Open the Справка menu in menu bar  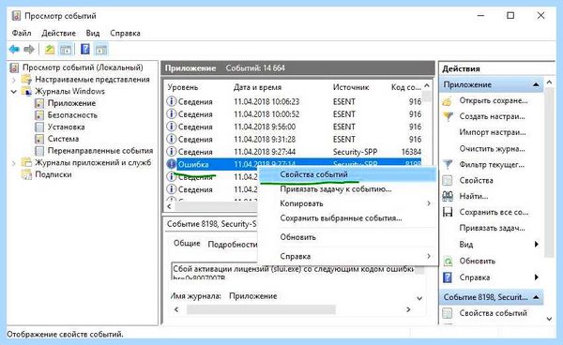point(125,33)
